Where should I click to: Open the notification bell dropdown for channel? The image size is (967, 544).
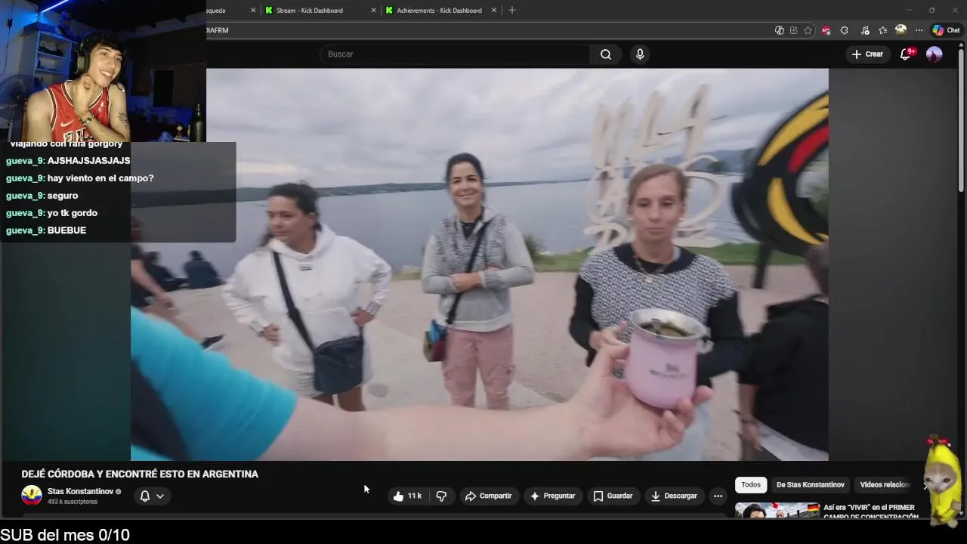[152, 496]
